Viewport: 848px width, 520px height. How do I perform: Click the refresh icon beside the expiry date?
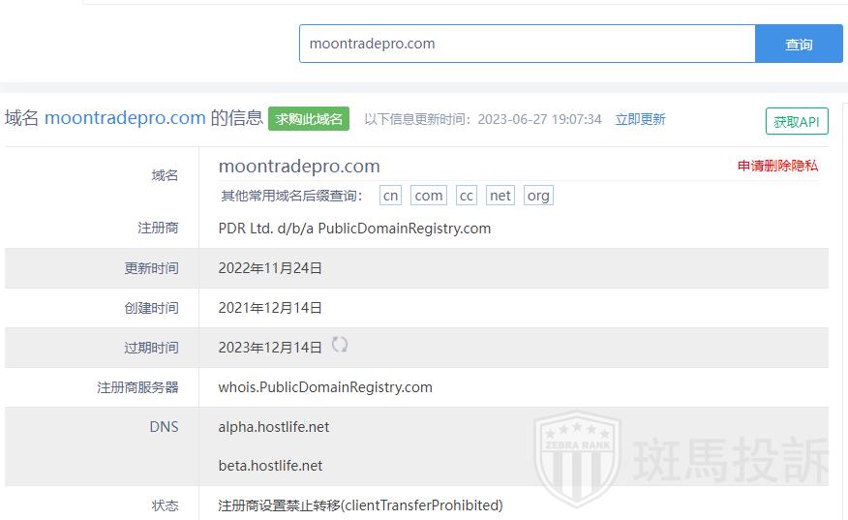(340, 345)
